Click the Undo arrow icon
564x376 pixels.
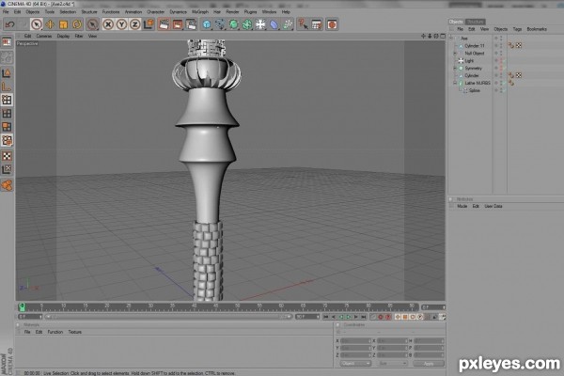click(x=9, y=24)
